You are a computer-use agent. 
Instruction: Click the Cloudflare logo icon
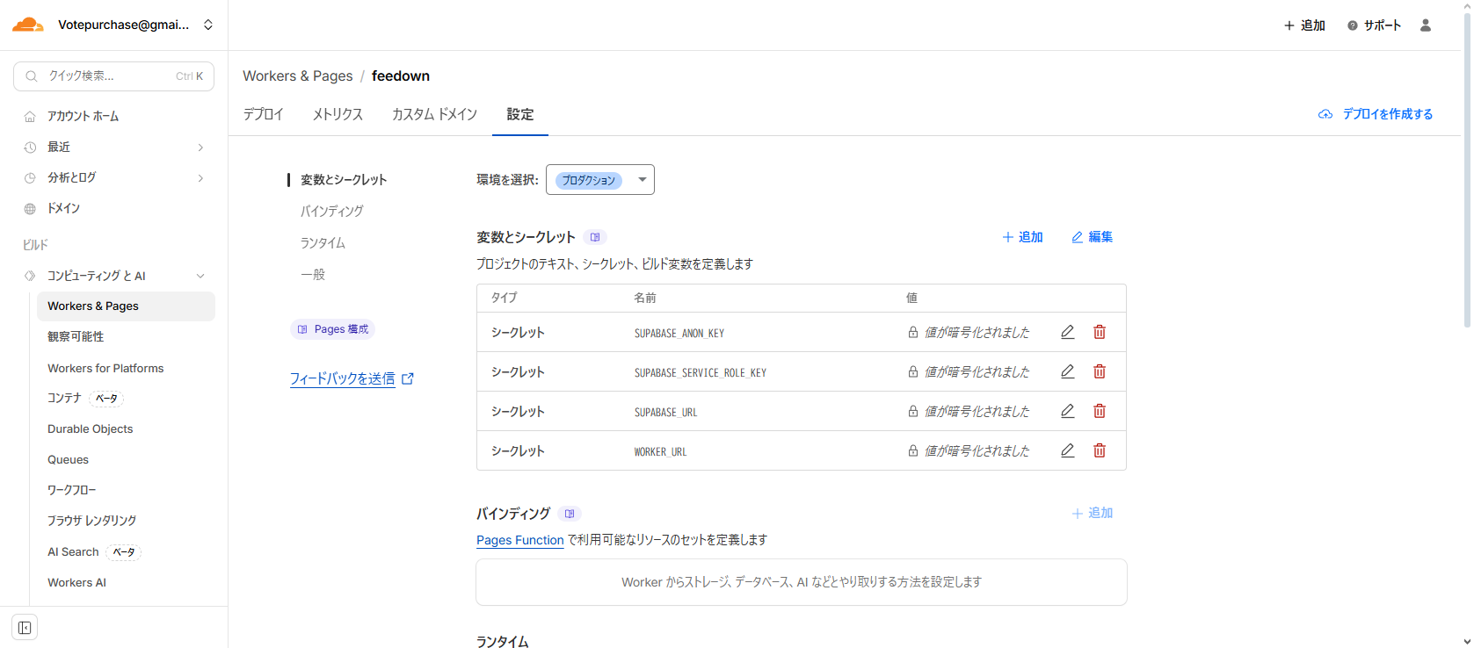coord(28,25)
